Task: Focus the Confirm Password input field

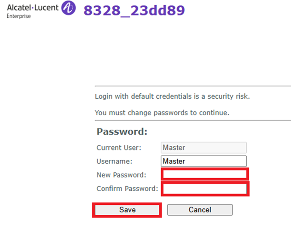Action: click(x=205, y=189)
